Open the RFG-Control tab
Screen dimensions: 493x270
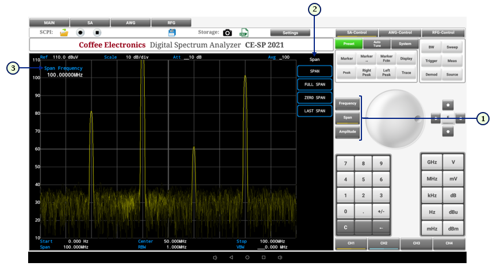(x=443, y=33)
